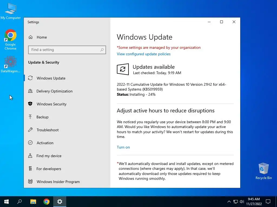
Task: Select the Recycle Bin desktop icon
Action: 263,171
